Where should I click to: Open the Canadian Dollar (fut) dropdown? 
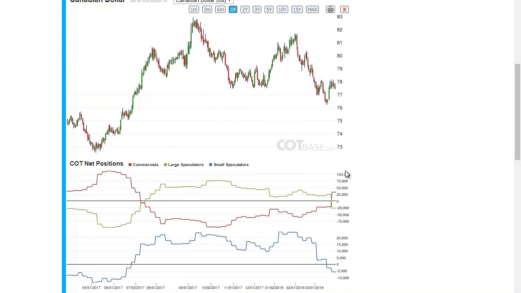tap(203, 1)
